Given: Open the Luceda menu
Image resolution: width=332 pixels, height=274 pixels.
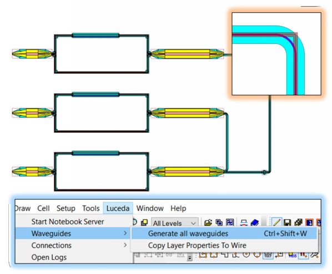Looking at the screenshot, I should click(118, 209).
